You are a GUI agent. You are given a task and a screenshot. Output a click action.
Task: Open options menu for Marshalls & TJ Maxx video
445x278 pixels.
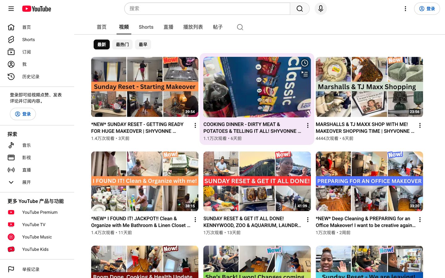420,125
